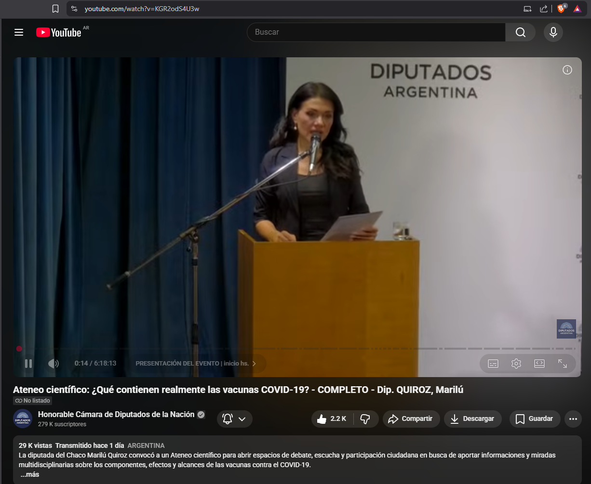Viewport: 591px width, 484px height.
Task: Mute the video volume speaker
Action: [x=53, y=364]
